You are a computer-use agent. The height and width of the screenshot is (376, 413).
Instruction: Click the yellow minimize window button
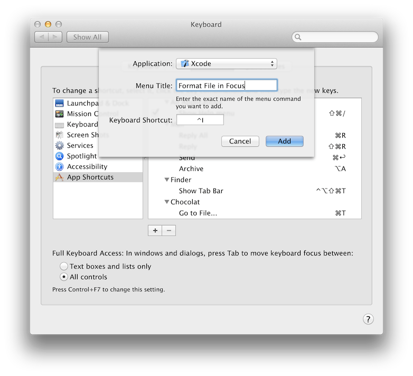(48, 24)
